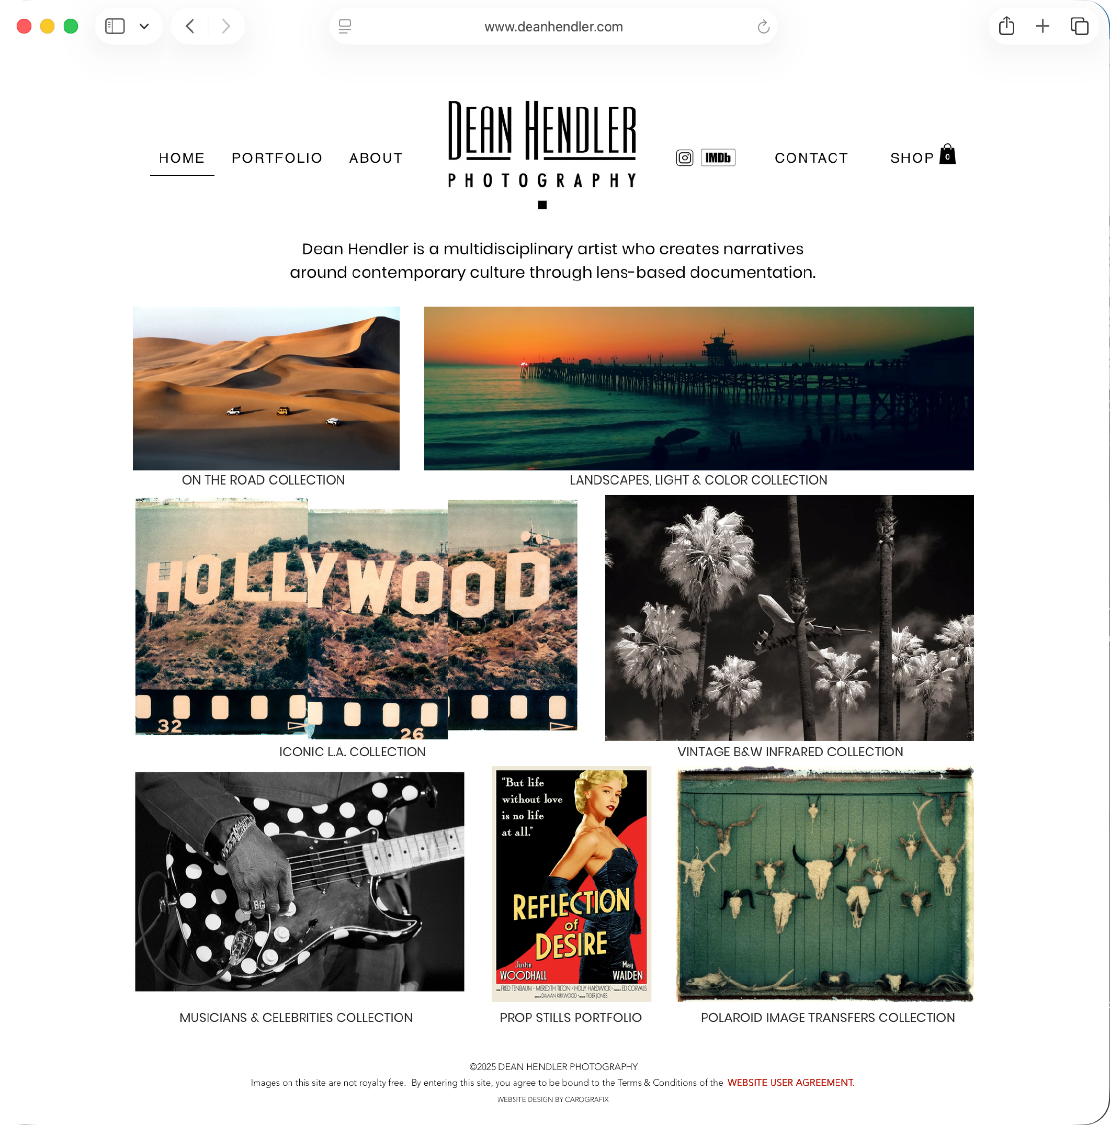Click the ©2025 DEAN HENDLER PHOTOGRAPHY text
The height and width of the screenshot is (1125, 1110).
click(553, 1067)
